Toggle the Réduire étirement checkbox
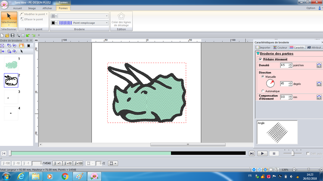The image size is (323, 181). point(260,59)
